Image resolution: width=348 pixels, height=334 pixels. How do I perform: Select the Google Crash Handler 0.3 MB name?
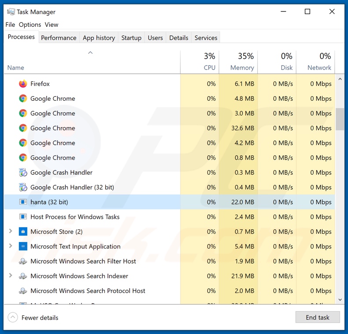point(62,173)
